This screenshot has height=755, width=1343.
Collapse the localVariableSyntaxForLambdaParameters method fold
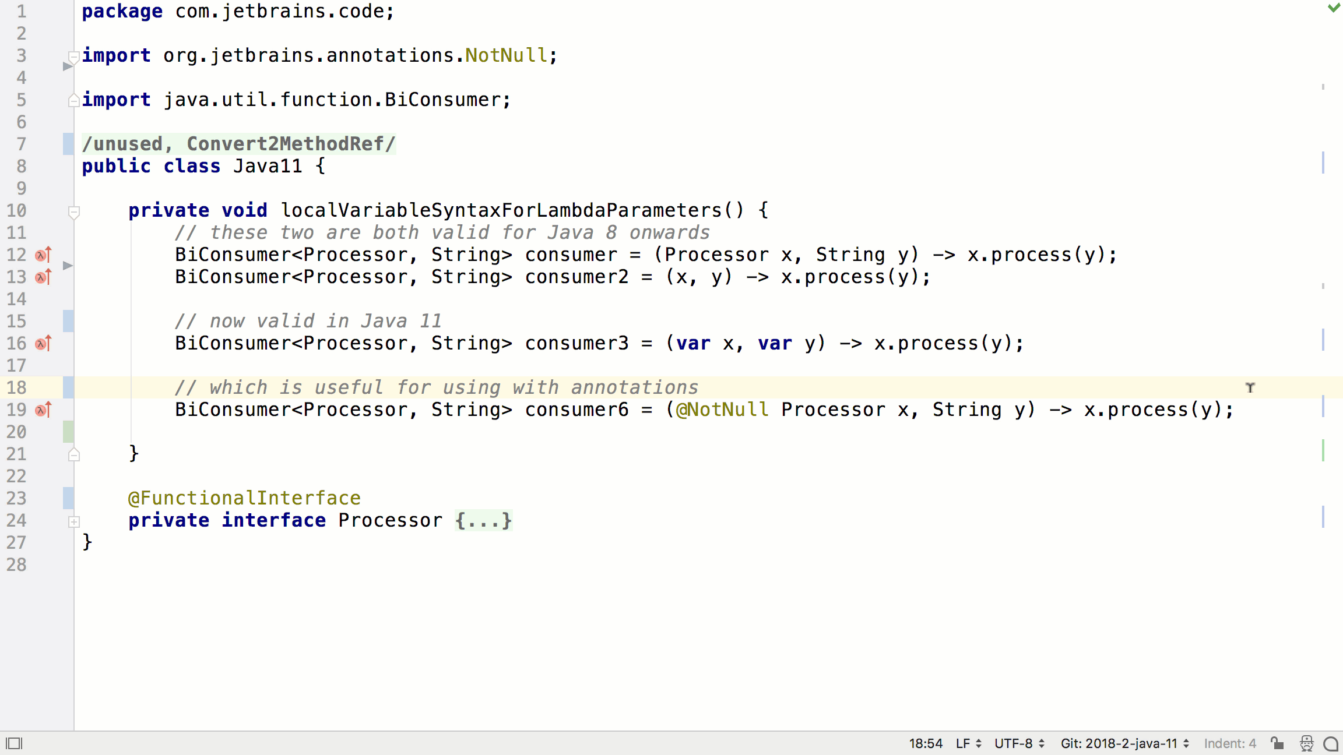(73, 213)
